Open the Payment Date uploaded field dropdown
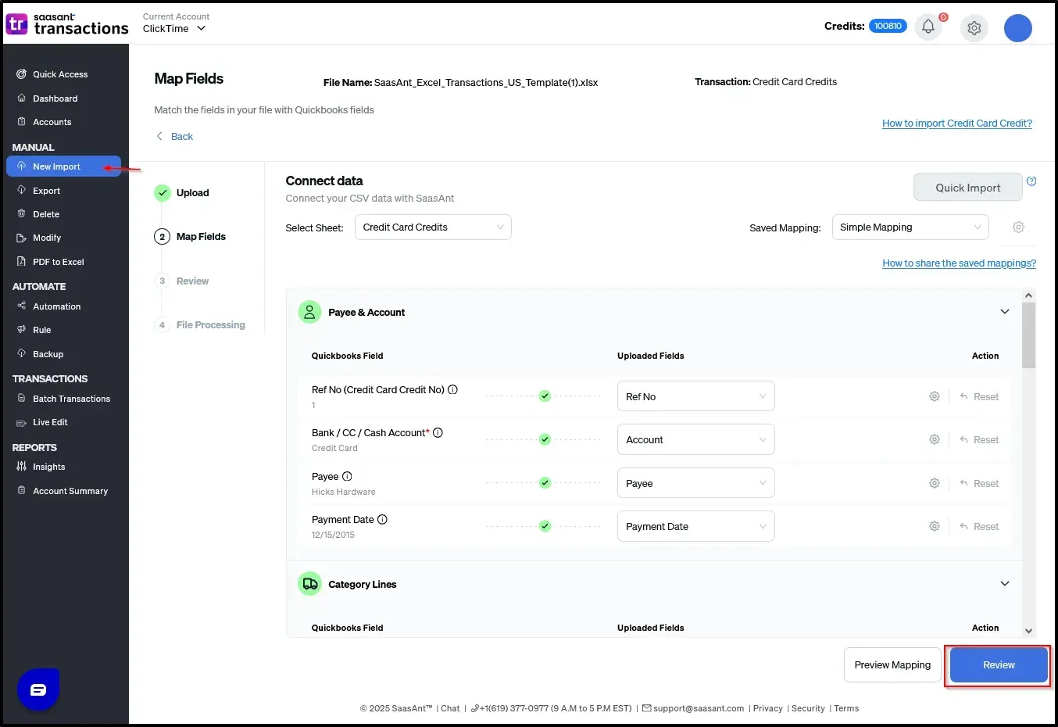Image resolution: width=1058 pixels, height=727 pixels. coord(695,526)
